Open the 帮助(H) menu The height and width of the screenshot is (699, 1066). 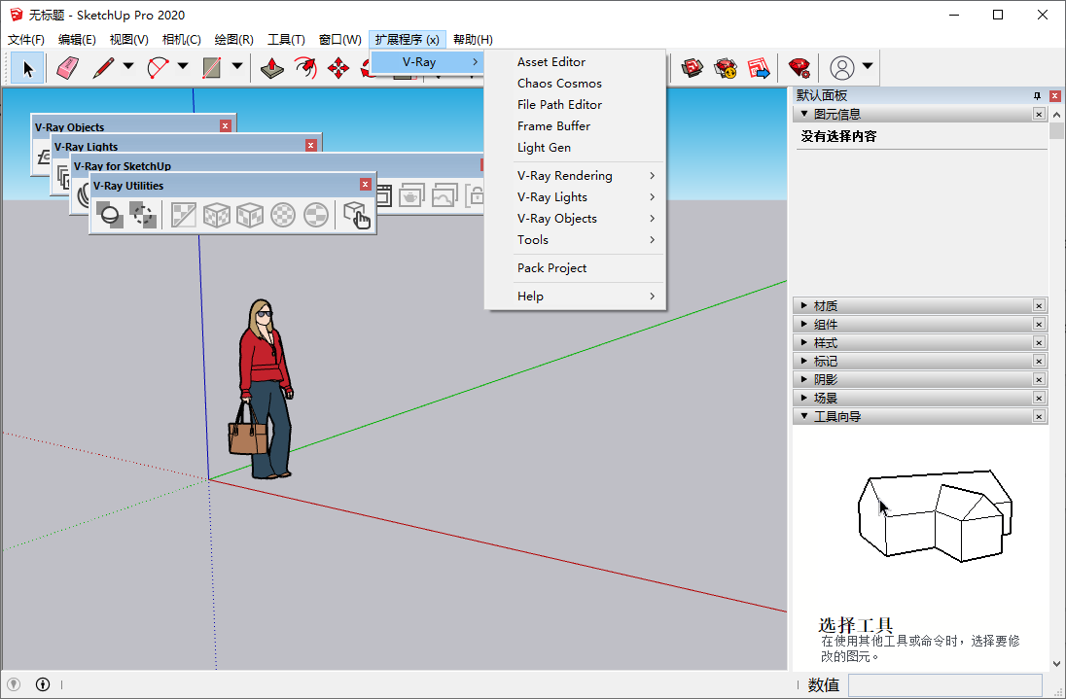tap(472, 39)
